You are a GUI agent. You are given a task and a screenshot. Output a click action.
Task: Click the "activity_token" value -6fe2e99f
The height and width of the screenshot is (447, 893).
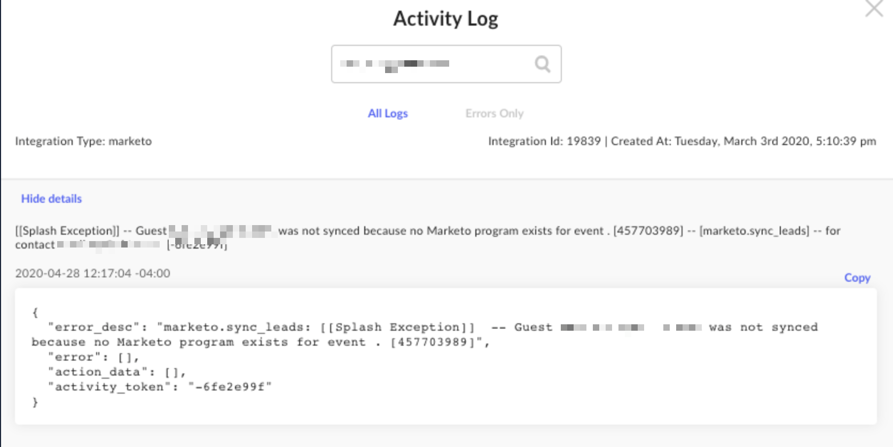click(230, 387)
